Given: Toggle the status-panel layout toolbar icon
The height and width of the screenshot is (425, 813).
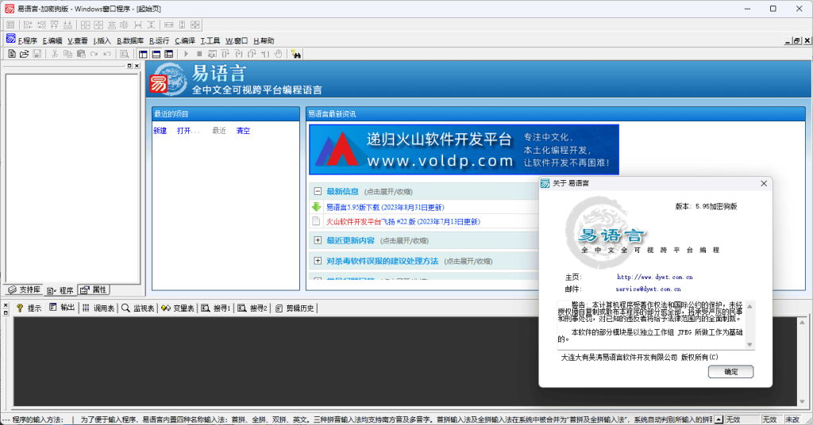Looking at the screenshot, I should coord(156,54).
